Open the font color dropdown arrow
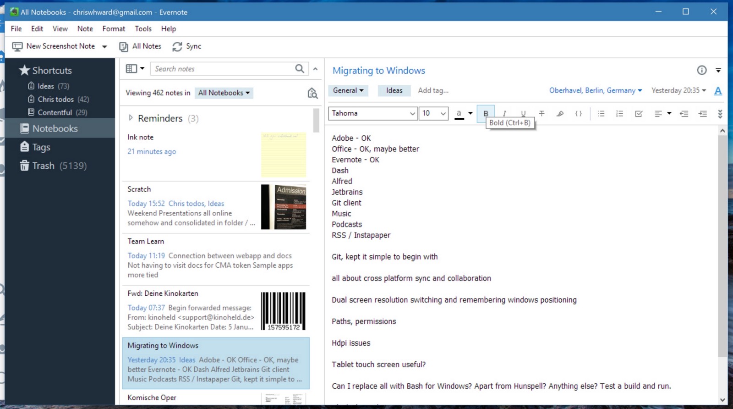 (470, 113)
